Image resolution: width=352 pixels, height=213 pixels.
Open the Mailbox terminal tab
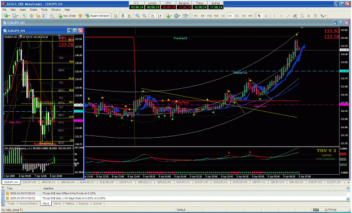point(70,203)
